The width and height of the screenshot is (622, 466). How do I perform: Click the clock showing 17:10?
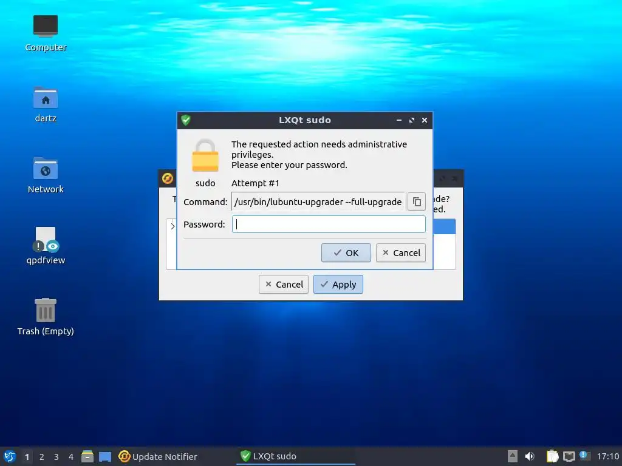[607, 456]
